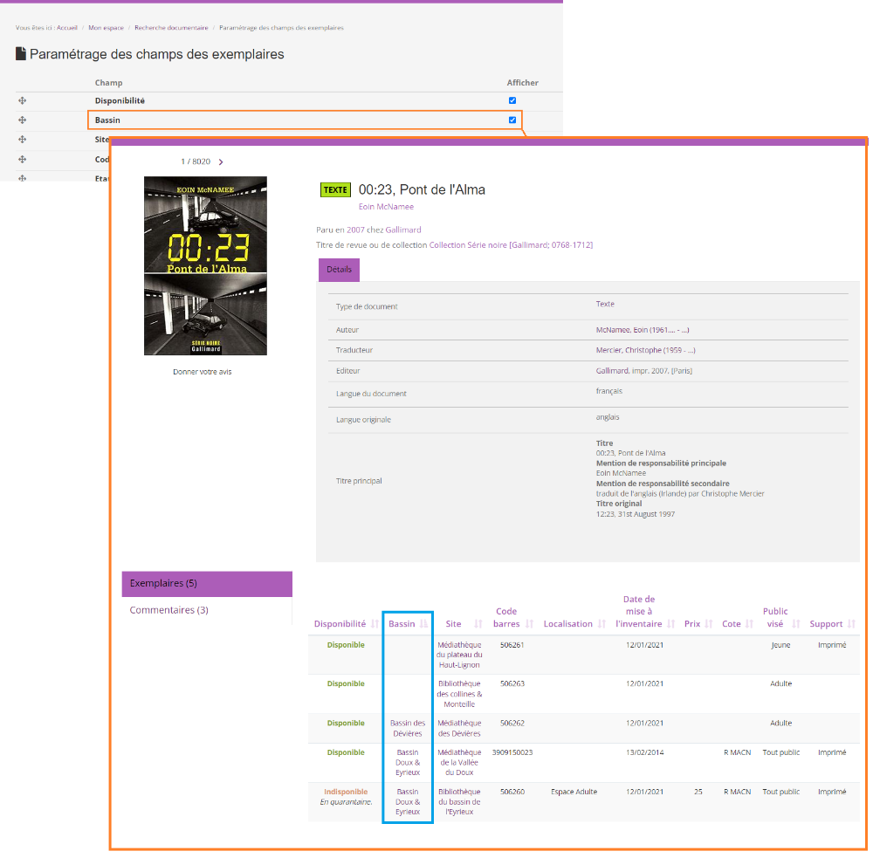This screenshot has height=858, width=873.
Task: Go to next record chevron
Action: click(221, 161)
